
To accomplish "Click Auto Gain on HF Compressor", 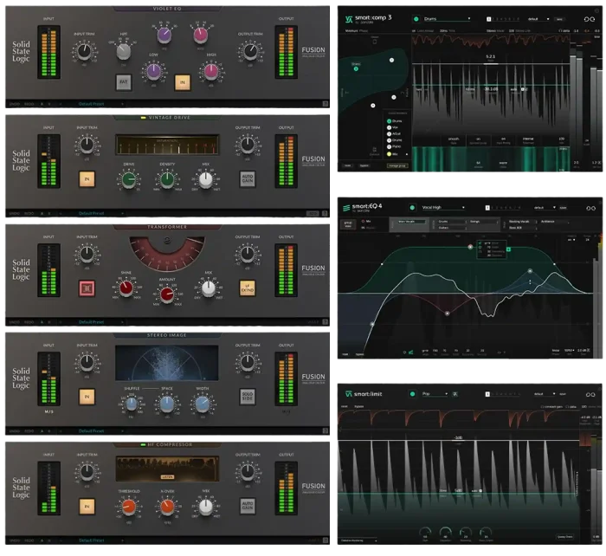I will tap(248, 505).
